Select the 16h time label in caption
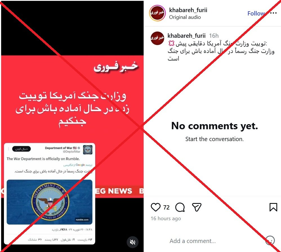This screenshot has width=281, height=252. click(214, 36)
